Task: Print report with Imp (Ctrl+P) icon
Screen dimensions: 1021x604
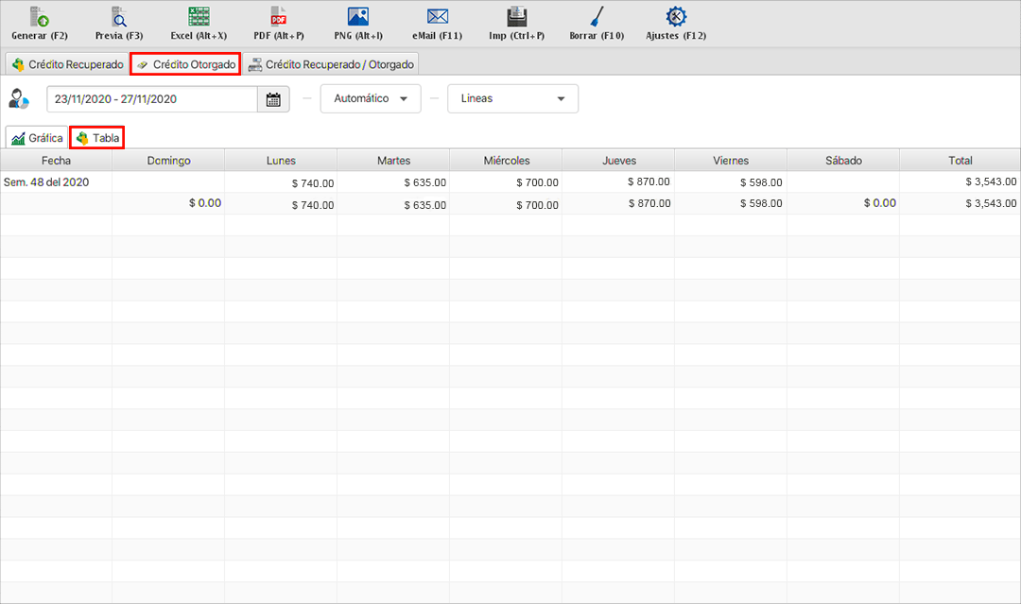Action: (517, 17)
